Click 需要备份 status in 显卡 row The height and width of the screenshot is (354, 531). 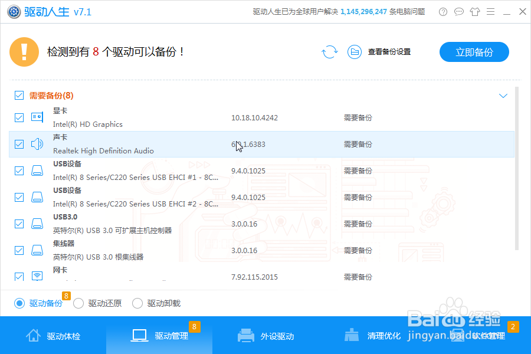coord(358,117)
